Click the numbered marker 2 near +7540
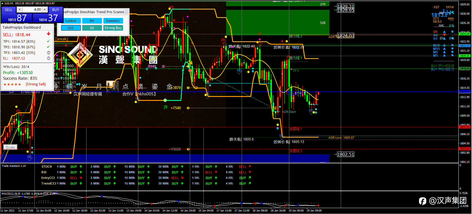 (x=188, y=108)
